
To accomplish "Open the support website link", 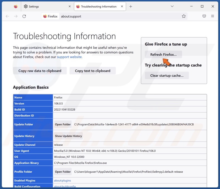I will click(69, 57).
